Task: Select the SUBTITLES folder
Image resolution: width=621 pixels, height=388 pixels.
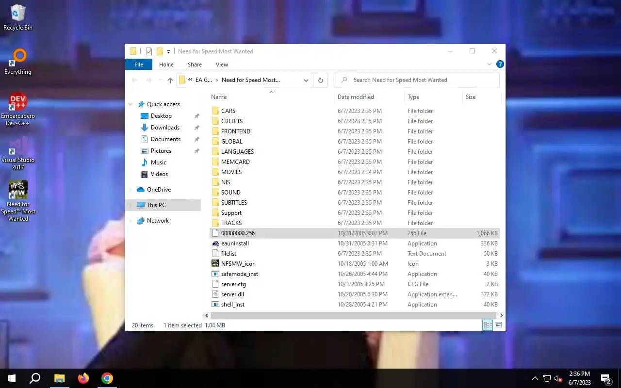Action: click(355, 203)
